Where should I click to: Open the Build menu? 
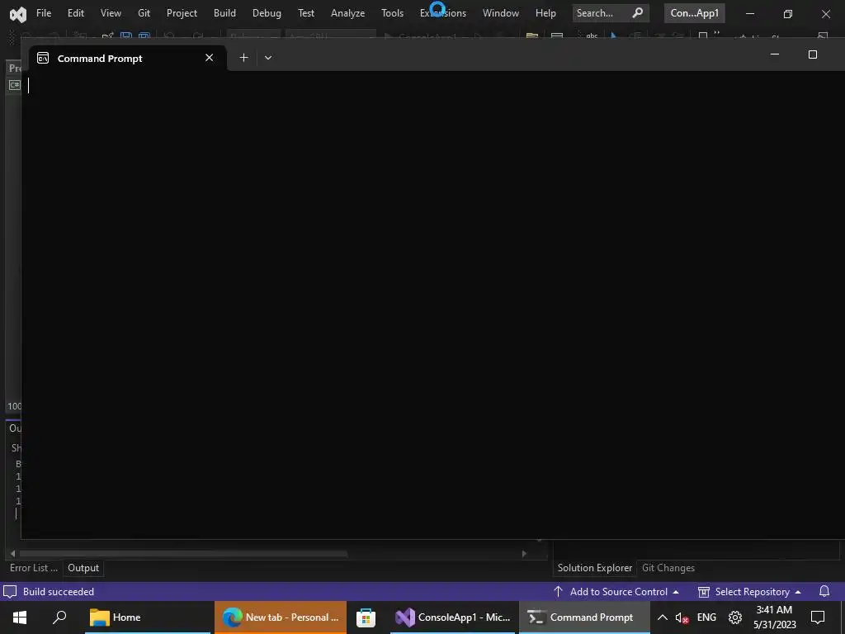[224, 13]
